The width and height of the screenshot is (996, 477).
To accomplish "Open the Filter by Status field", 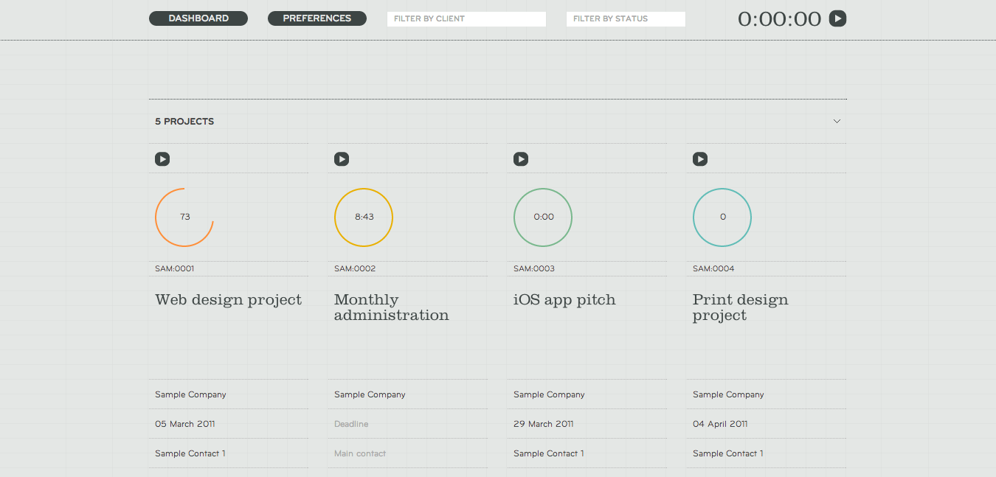I will [x=626, y=18].
